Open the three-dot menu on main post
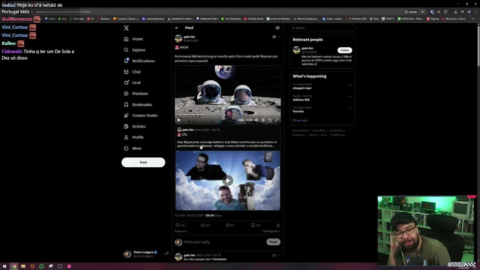480x270 pixels. pyautogui.click(x=279, y=37)
